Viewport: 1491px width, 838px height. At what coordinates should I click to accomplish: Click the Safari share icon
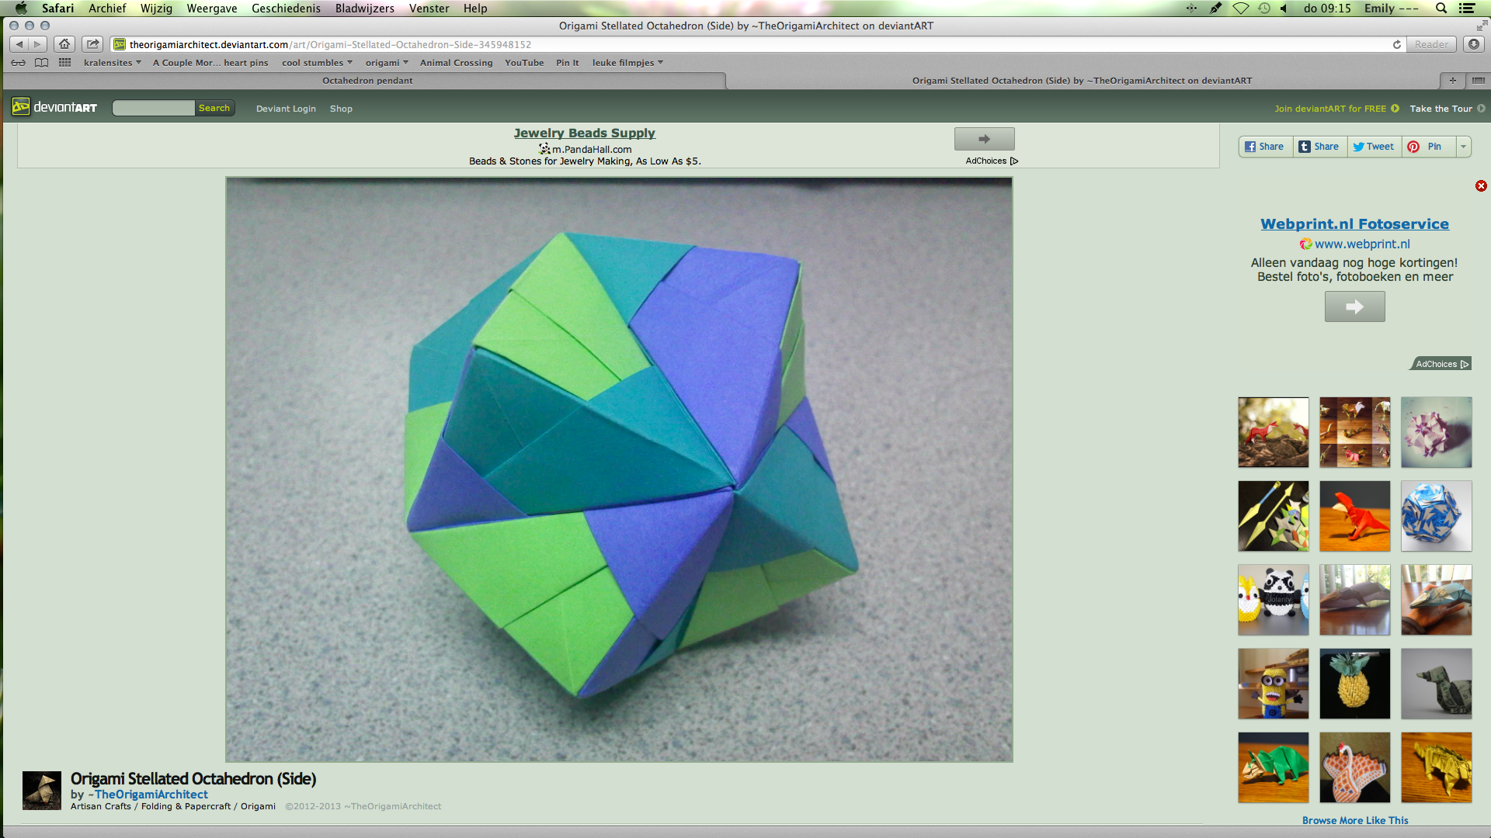[92, 44]
